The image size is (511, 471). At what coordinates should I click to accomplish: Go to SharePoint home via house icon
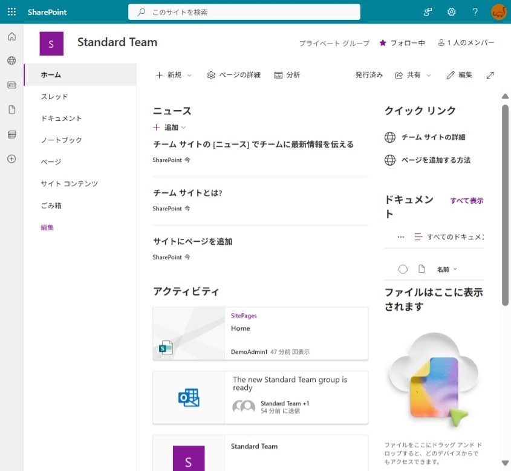click(x=11, y=36)
